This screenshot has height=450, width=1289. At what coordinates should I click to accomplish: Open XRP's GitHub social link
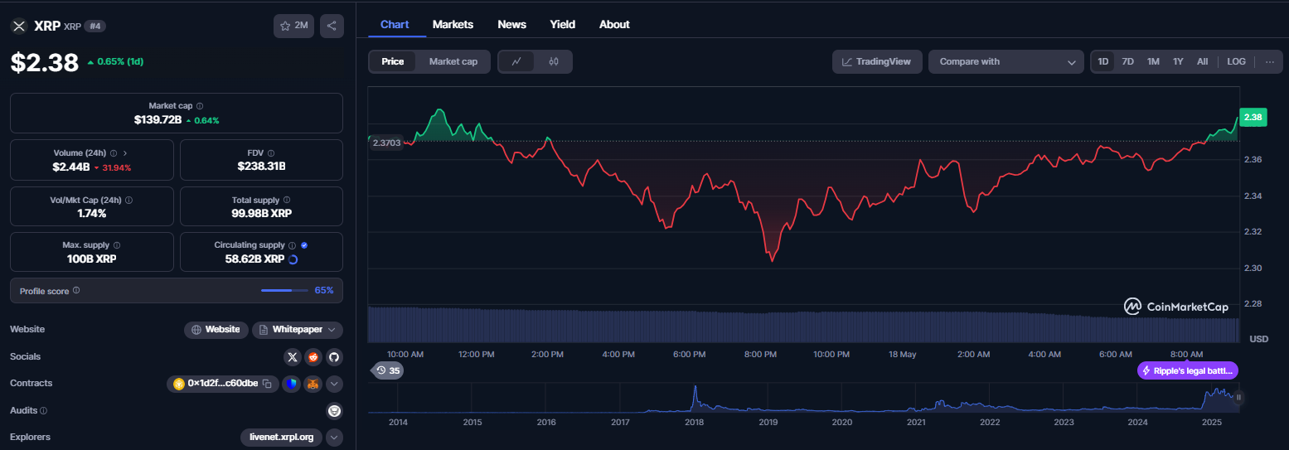(x=334, y=357)
